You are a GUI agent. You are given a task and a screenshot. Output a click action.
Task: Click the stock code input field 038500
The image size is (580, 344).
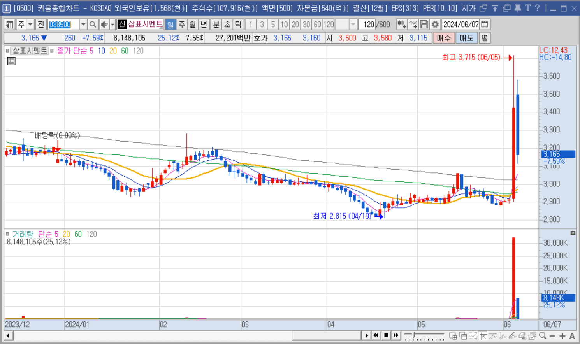click(63, 25)
